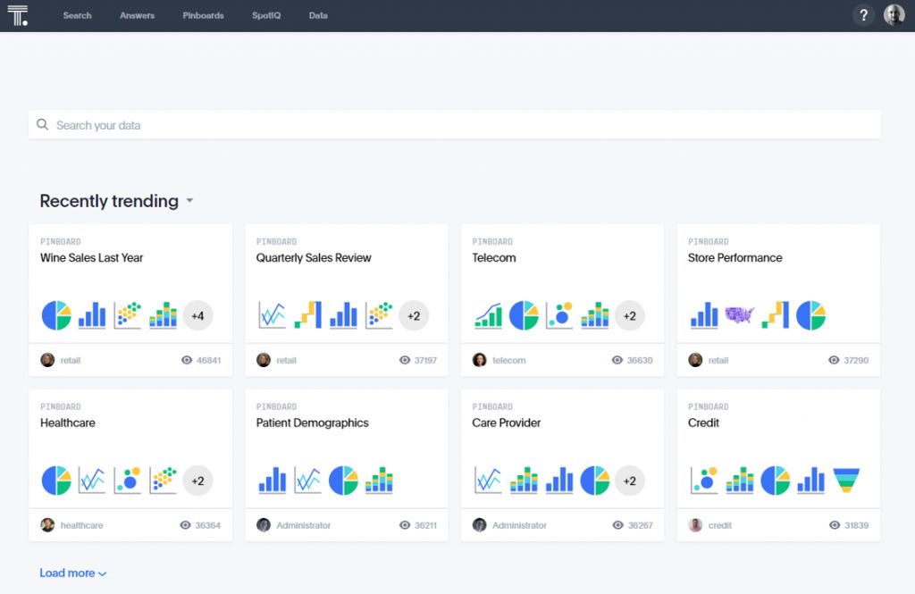Screen dimensions: 915x594
Task: Open the Healthcare pinboard title
Action: pos(68,422)
